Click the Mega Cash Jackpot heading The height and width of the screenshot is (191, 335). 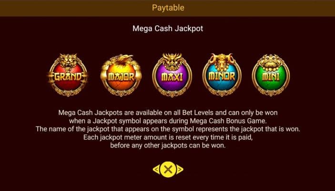[168, 29]
